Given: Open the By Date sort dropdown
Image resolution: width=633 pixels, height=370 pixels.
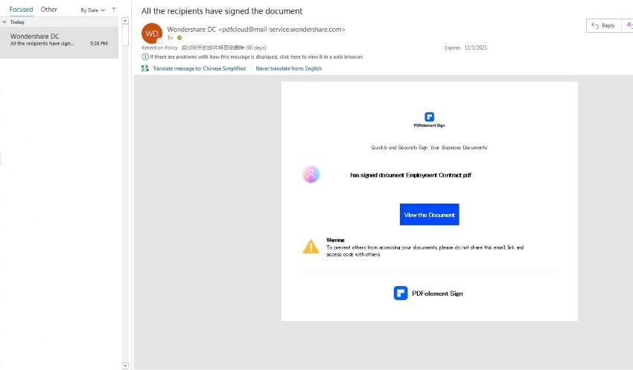Looking at the screenshot, I should coord(92,10).
